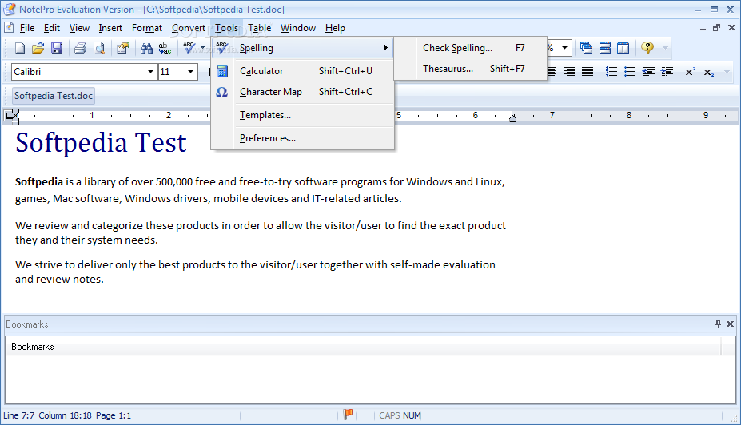The width and height of the screenshot is (741, 425).
Task: Apply a bulleted list
Action: tap(629, 72)
